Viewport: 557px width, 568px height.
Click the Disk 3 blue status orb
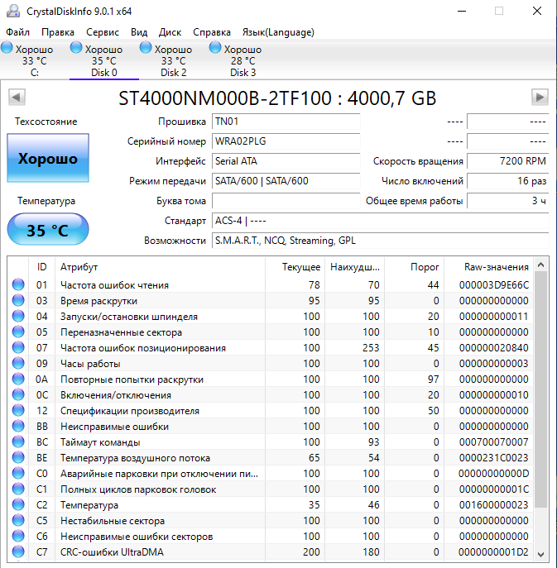215,47
